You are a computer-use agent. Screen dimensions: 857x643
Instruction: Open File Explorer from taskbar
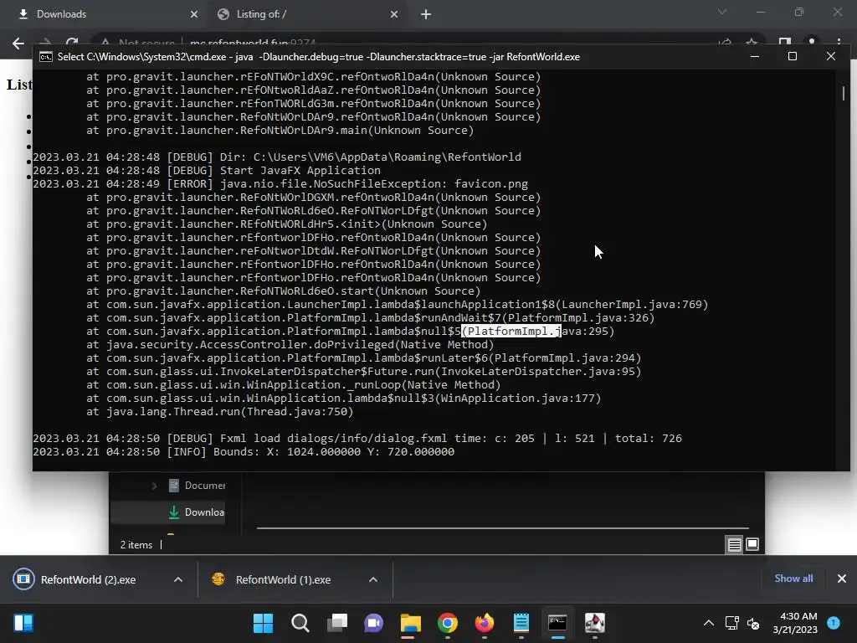tap(410, 623)
